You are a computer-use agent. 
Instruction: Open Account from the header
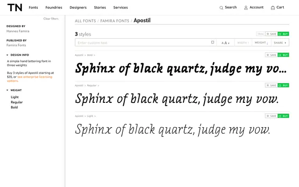click(254, 7)
